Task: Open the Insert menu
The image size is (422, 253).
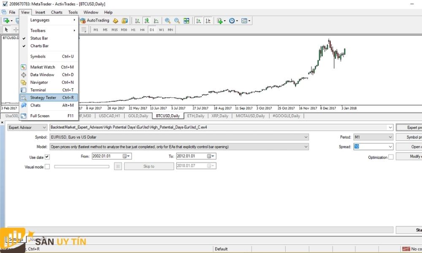Action: click(40, 12)
